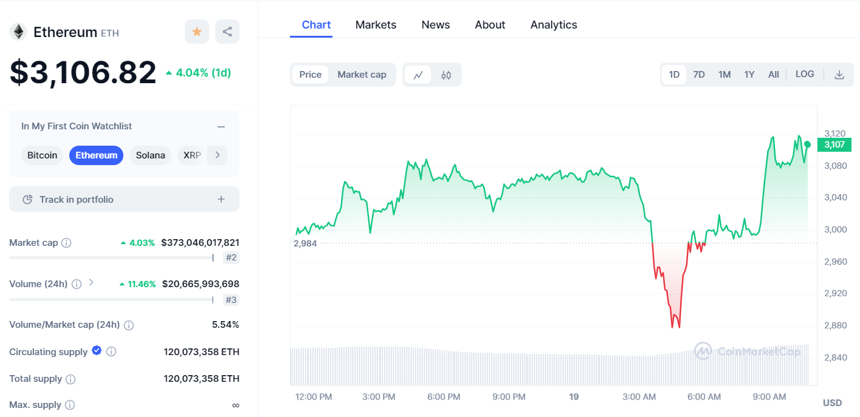Viewport: 860px width, 417px height.
Task: Click the USD currency label
Action: pos(832,403)
